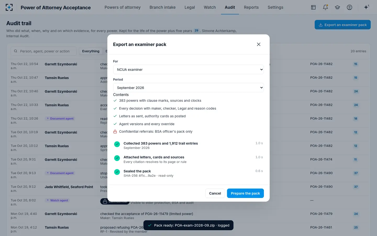Open the Watch tab
This screenshot has width=377, height=236.
tap(210, 7)
